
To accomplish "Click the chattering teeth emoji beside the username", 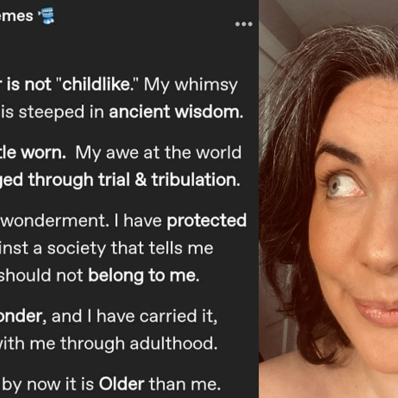I will (x=47, y=16).
